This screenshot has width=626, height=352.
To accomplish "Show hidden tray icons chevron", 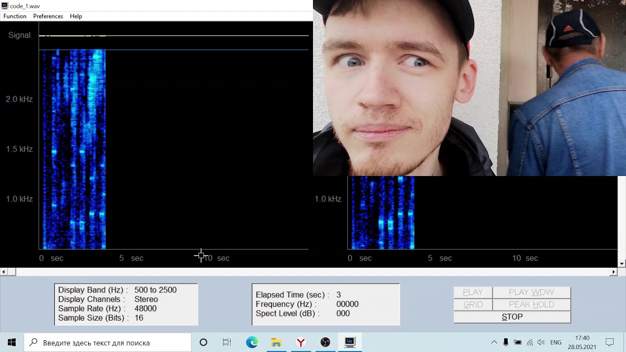I will (494, 343).
